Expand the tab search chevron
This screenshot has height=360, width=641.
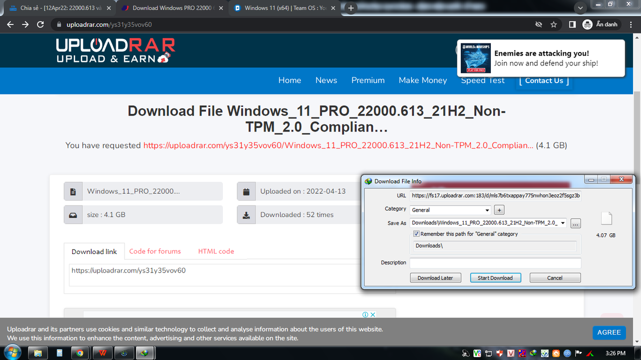coord(580,8)
